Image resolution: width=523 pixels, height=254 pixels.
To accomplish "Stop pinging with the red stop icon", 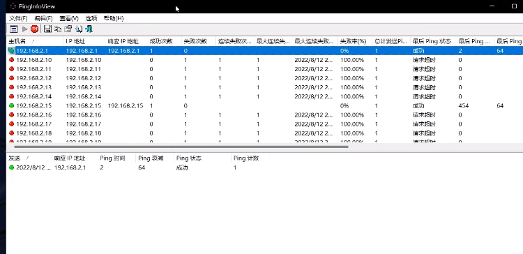I will pos(34,29).
